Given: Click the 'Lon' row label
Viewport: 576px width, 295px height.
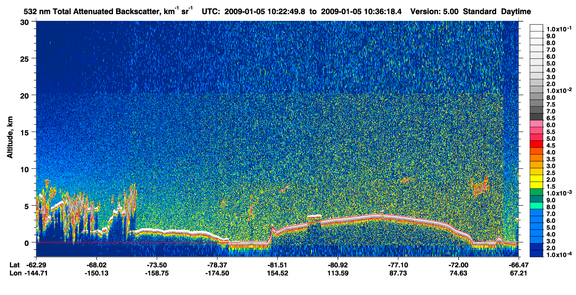Looking at the screenshot, I should [15, 273].
